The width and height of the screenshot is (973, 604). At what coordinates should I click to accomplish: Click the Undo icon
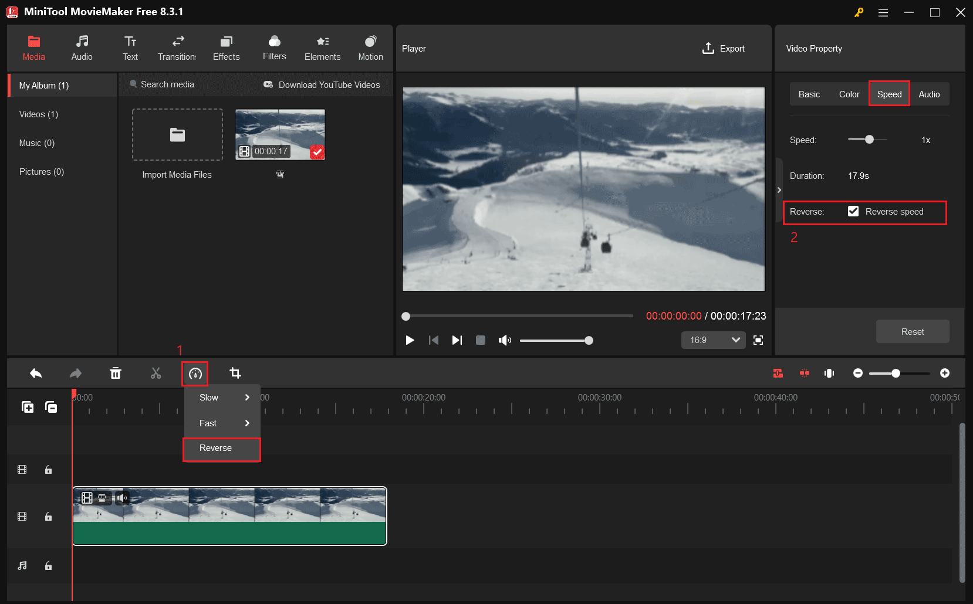pos(36,373)
